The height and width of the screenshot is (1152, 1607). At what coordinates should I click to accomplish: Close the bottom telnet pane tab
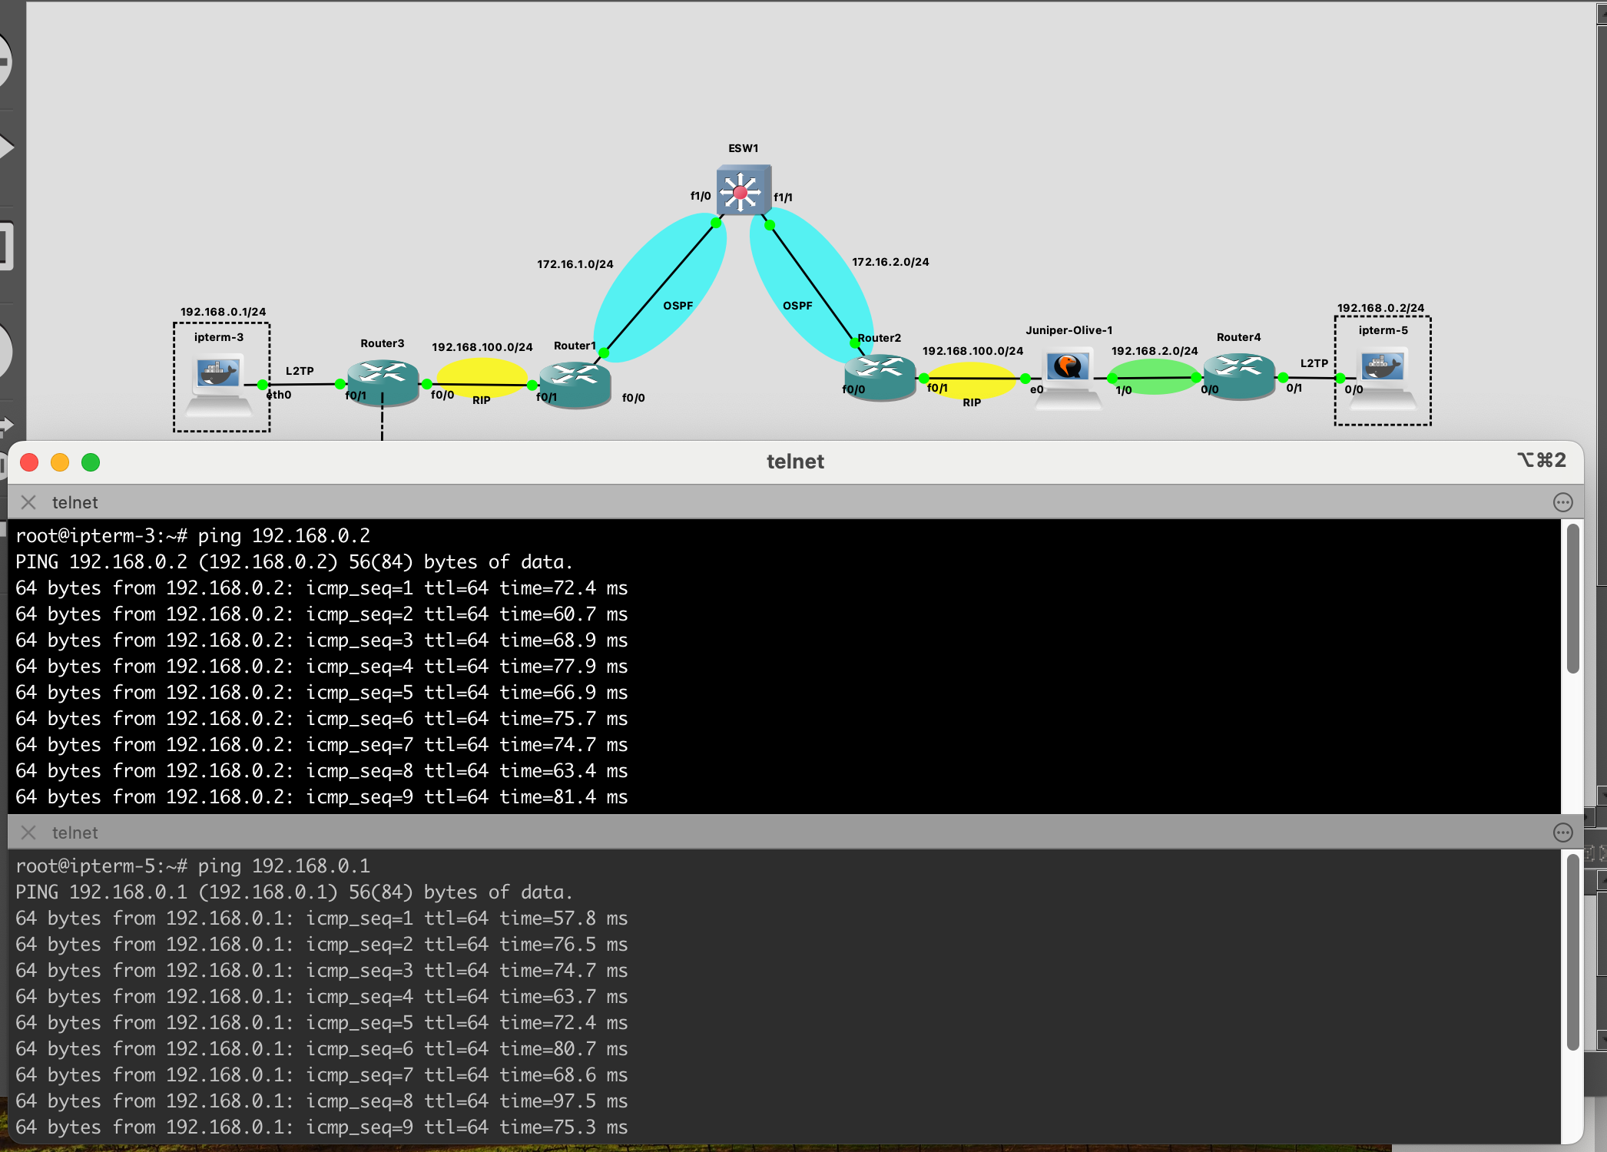(28, 833)
